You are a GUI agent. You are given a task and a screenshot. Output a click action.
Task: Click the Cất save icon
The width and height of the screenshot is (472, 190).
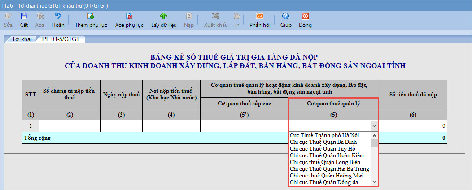point(24,17)
